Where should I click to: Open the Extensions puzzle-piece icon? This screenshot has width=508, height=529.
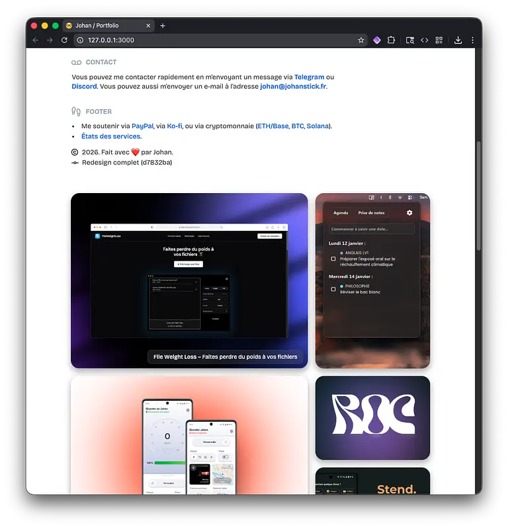pyautogui.click(x=392, y=40)
